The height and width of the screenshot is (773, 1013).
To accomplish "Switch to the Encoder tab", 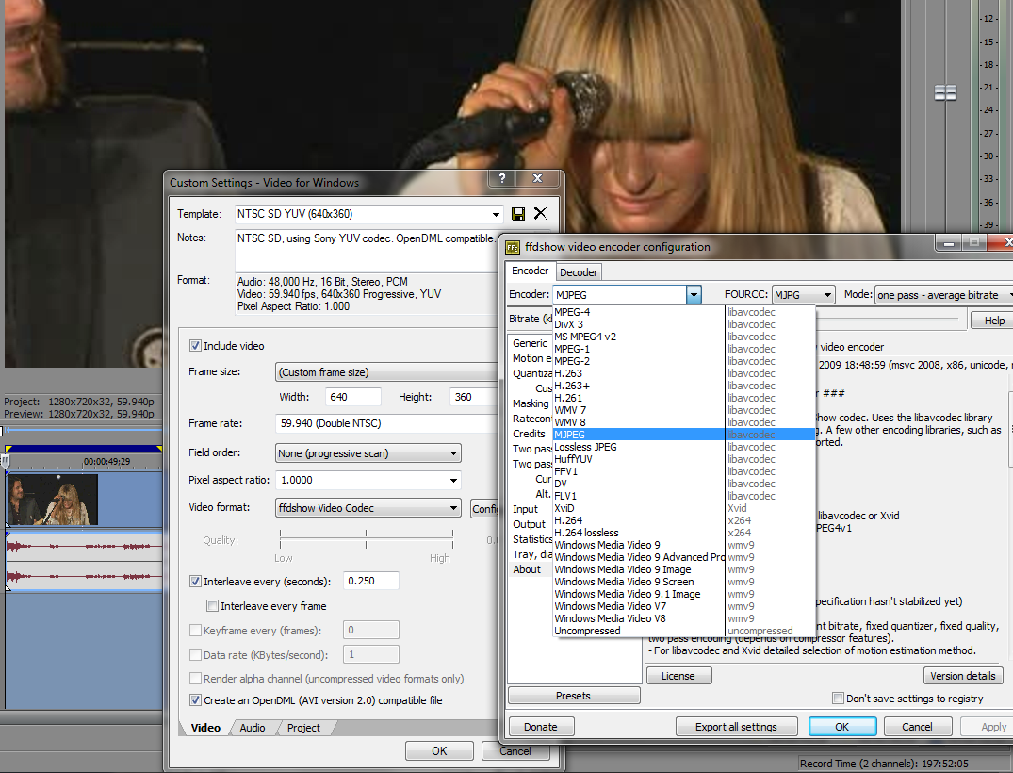I will 530,271.
